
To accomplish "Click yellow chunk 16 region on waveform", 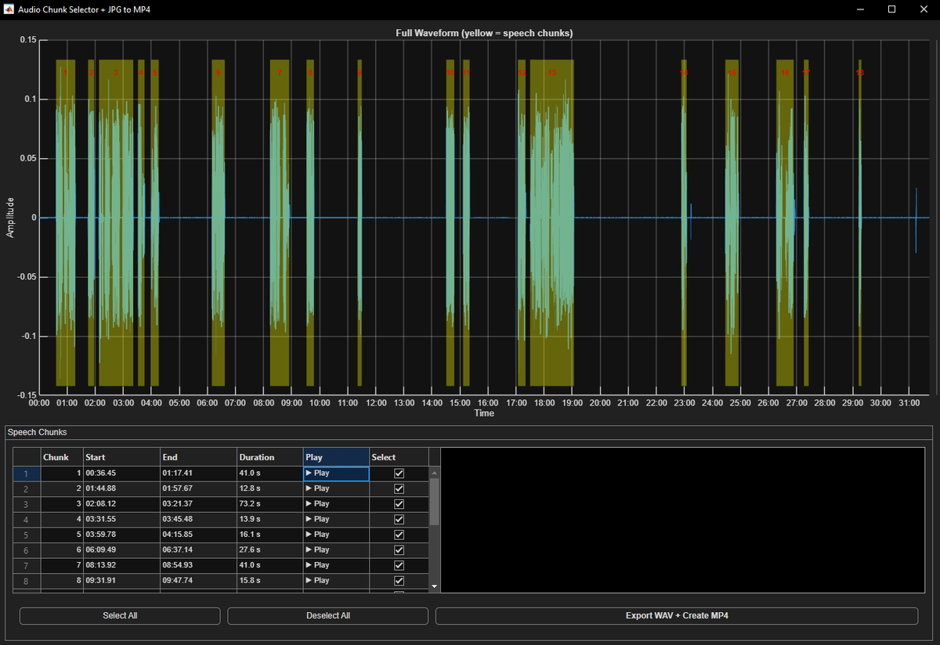I will point(785,223).
